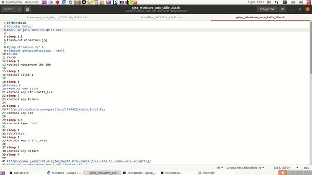Click the #Olivier Dufour comment line
The image size is (312, 175).
click(x=20, y=26)
